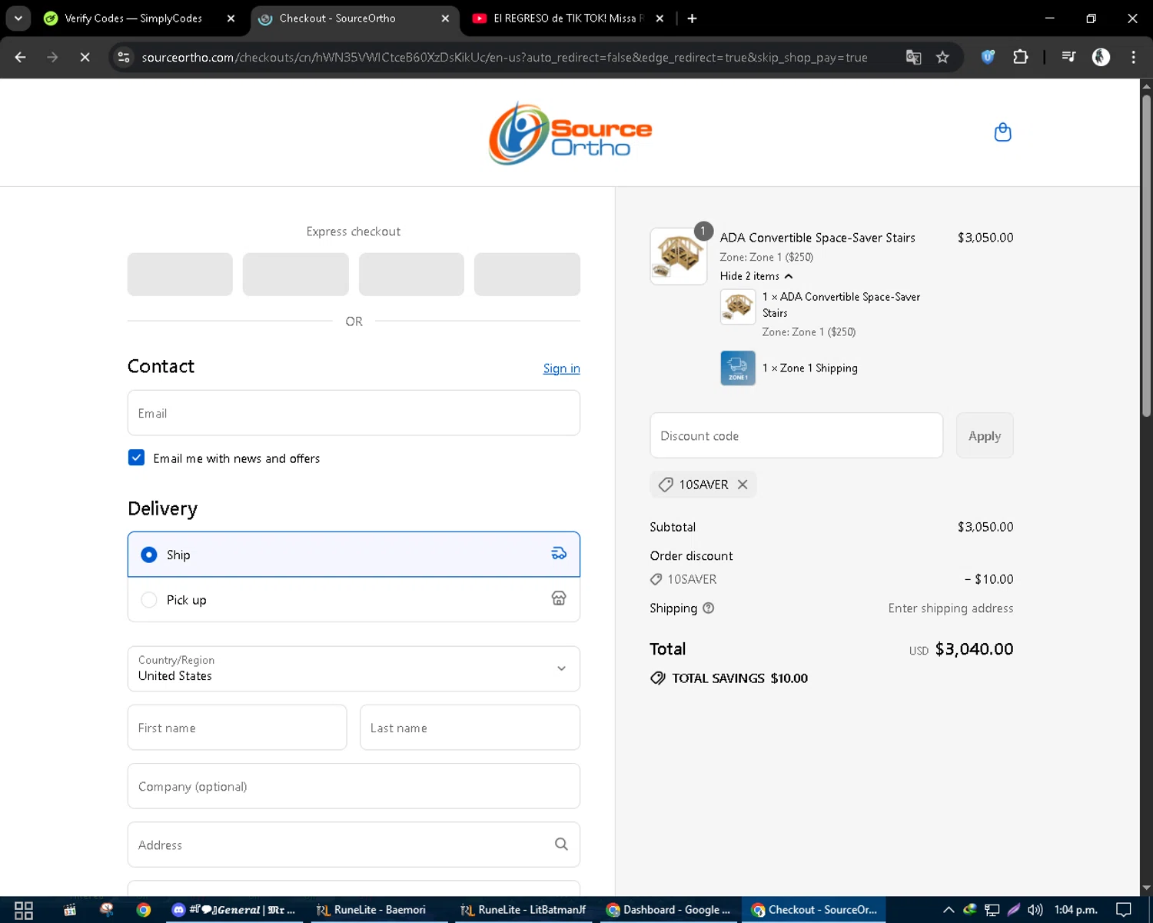Screen dimensions: 1153x923
Task: Click the nested ADA stairs thumbnail
Action: (737, 306)
